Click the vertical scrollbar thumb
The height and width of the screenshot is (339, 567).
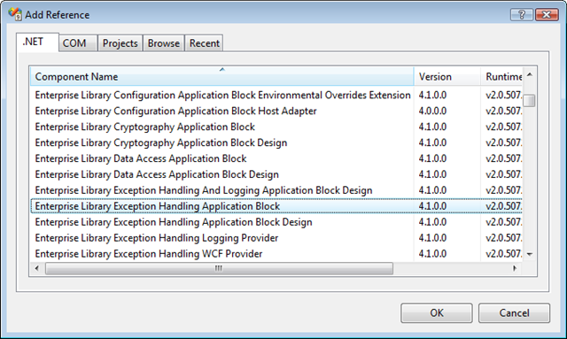pyautogui.click(x=530, y=101)
